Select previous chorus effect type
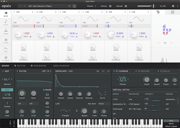 pos(117,79)
